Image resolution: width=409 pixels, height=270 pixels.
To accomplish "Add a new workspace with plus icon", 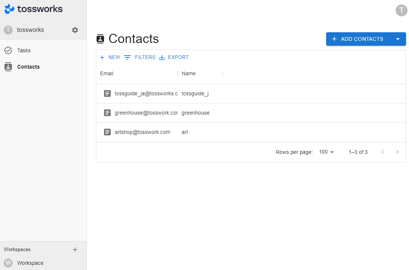I will 75,250.
